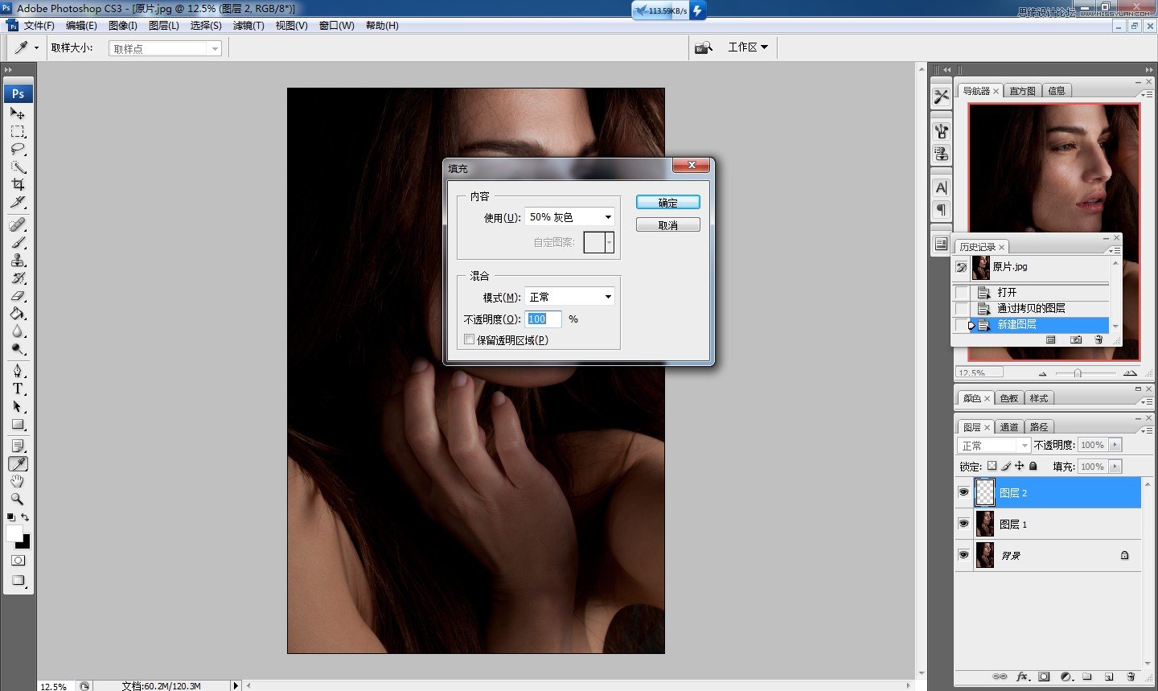The image size is (1158, 691).
Task: Switch to the 通道 tab
Action: pos(1009,427)
